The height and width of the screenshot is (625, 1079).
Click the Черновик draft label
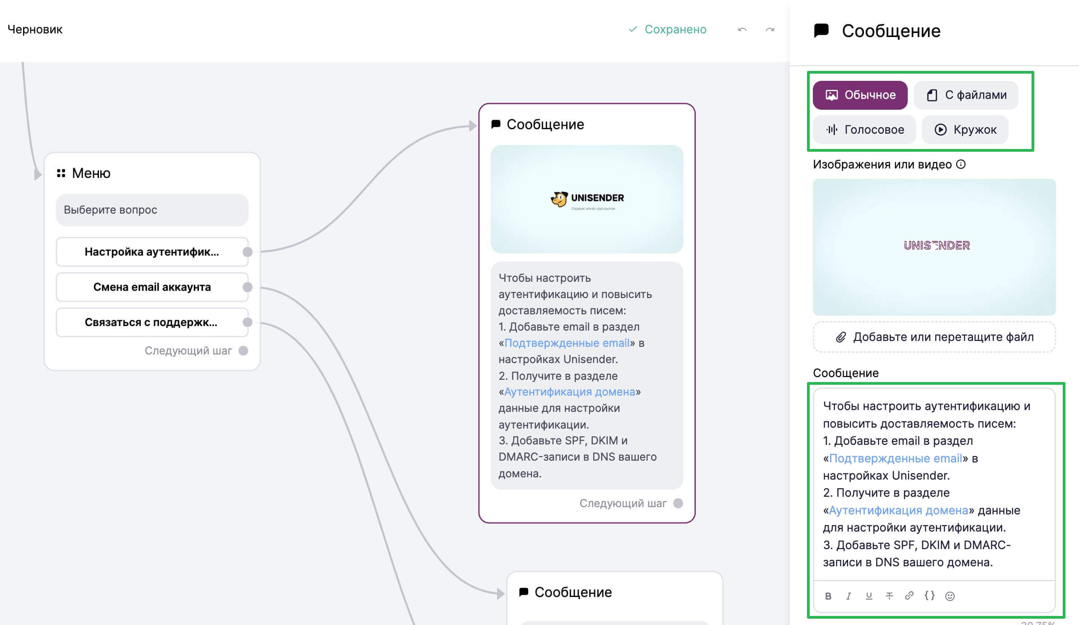coord(35,29)
